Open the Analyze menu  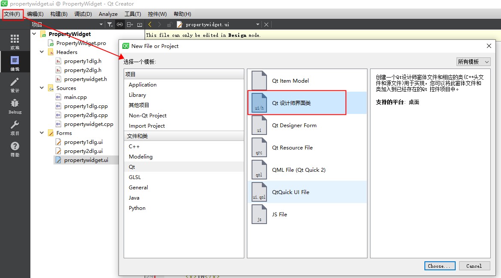click(x=108, y=14)
